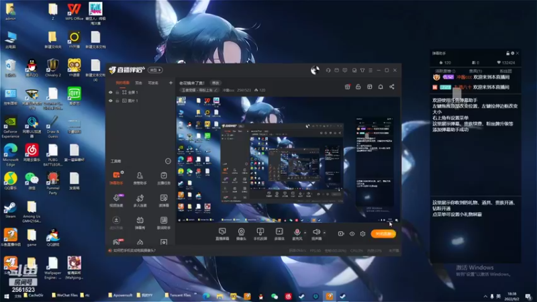Add 直播弹幕 source from bottom bar
Viewport: 537px width, 302px height.
[222, 234]
